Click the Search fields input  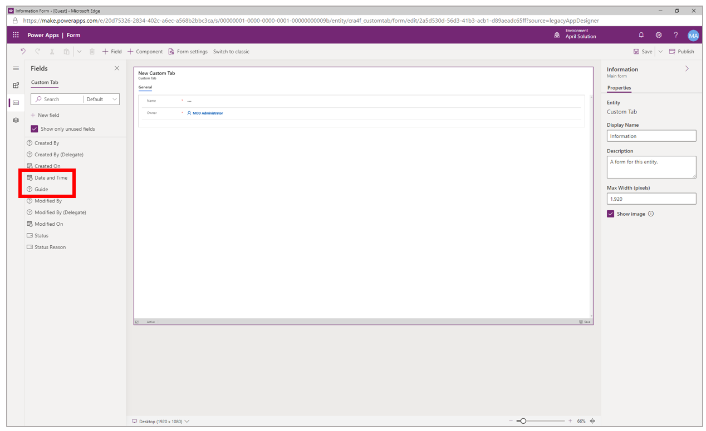pos(57,99)
